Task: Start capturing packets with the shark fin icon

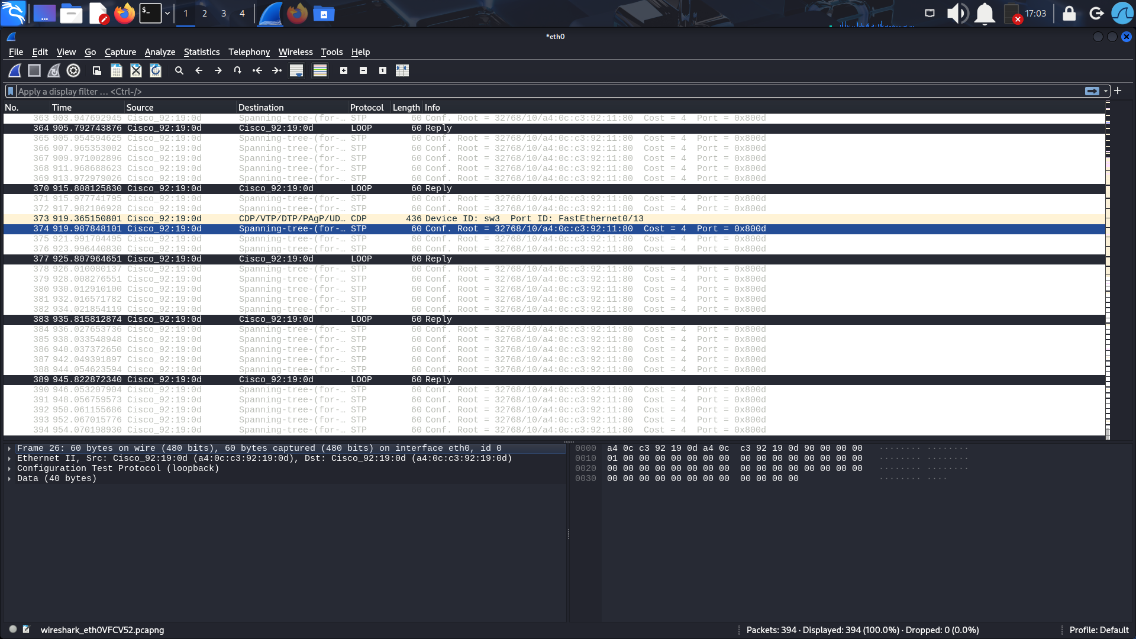Action: [x=15, y=70]
